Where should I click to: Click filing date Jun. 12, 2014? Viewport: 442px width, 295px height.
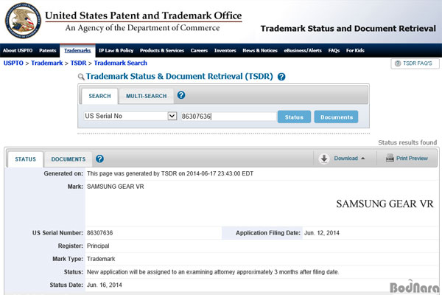click(x=322, y=233)
